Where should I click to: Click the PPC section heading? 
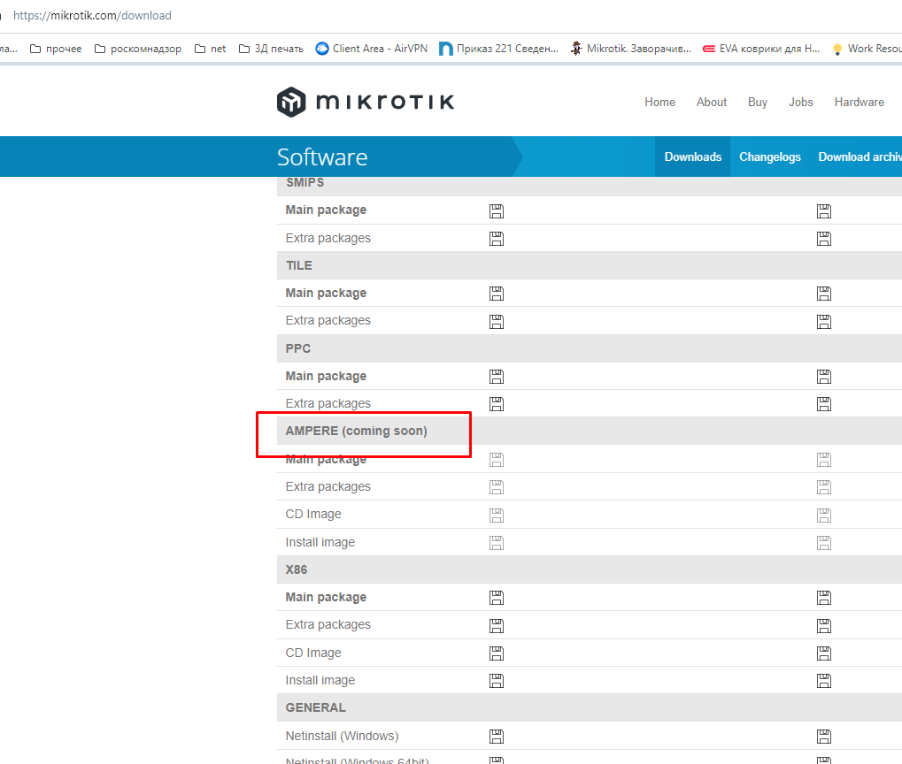298,348
